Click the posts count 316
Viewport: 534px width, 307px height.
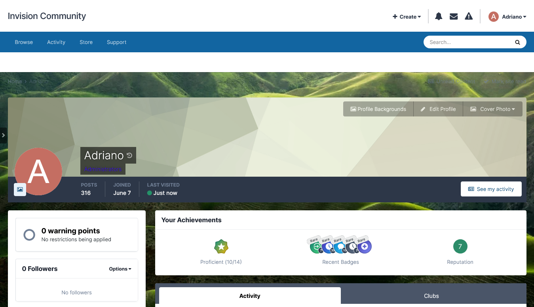click(x=86, y=193)
